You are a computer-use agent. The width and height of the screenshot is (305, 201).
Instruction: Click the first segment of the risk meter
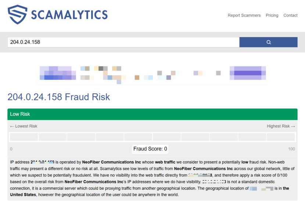pyautogui.click(x=24, y=137)
